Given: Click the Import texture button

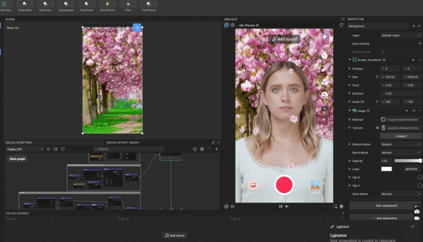Looking at the screenshot, I should (400, 136).
